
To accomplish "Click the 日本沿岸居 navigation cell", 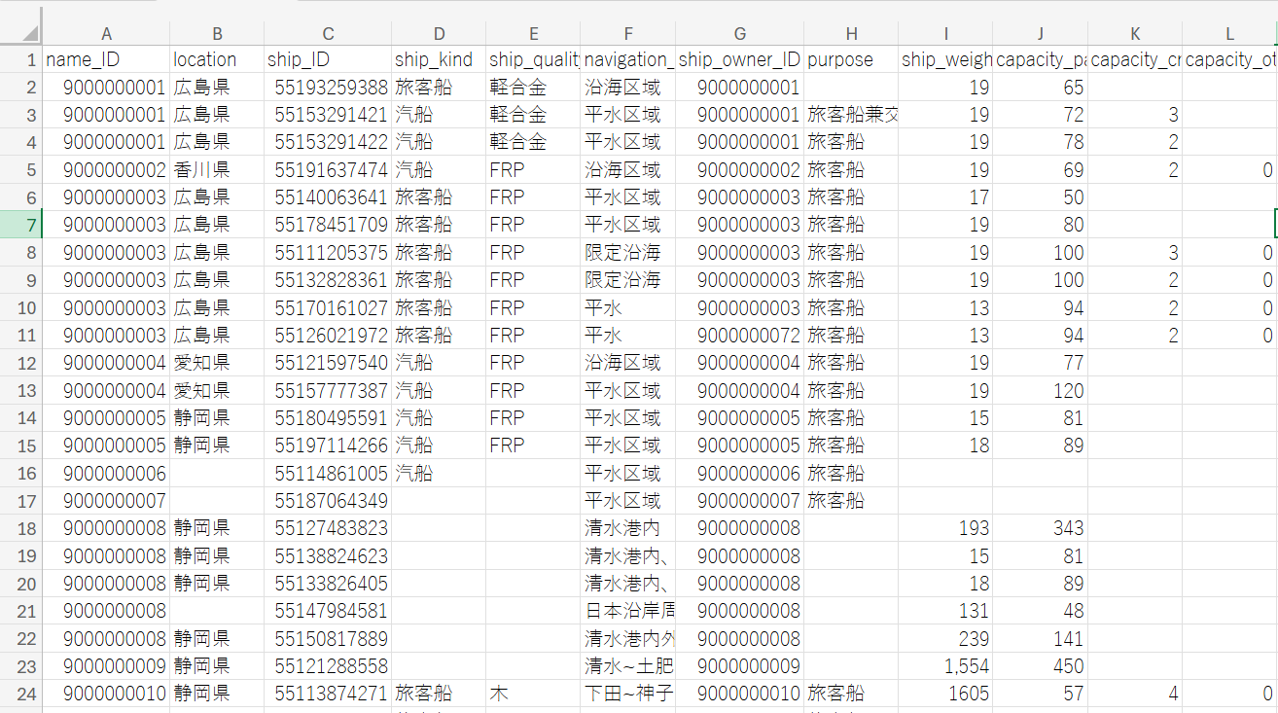I will pyautogui.click(x=628, y=611).
